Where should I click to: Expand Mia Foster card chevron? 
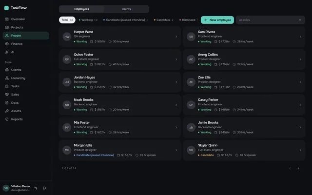pos(176,127)
